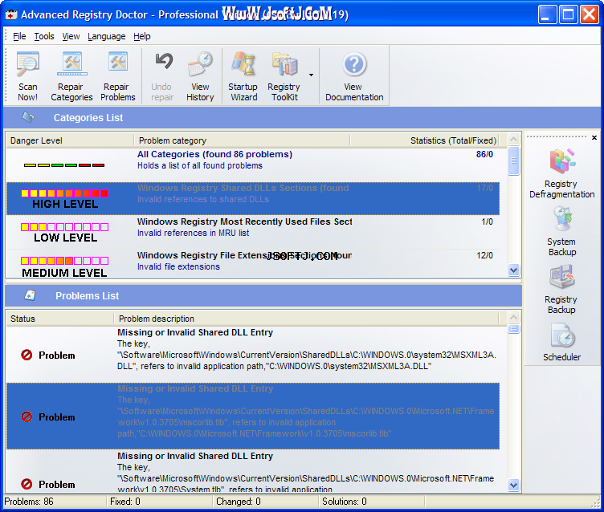Viewport: 604px width, 512px height.
Task: Launch the Startup Wizard
Action: click(x=243, y=76)
